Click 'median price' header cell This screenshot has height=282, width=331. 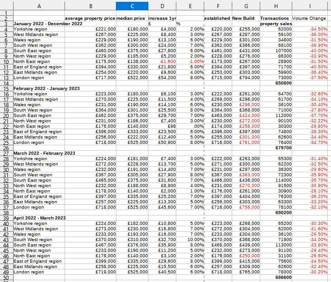click(132, 18)
